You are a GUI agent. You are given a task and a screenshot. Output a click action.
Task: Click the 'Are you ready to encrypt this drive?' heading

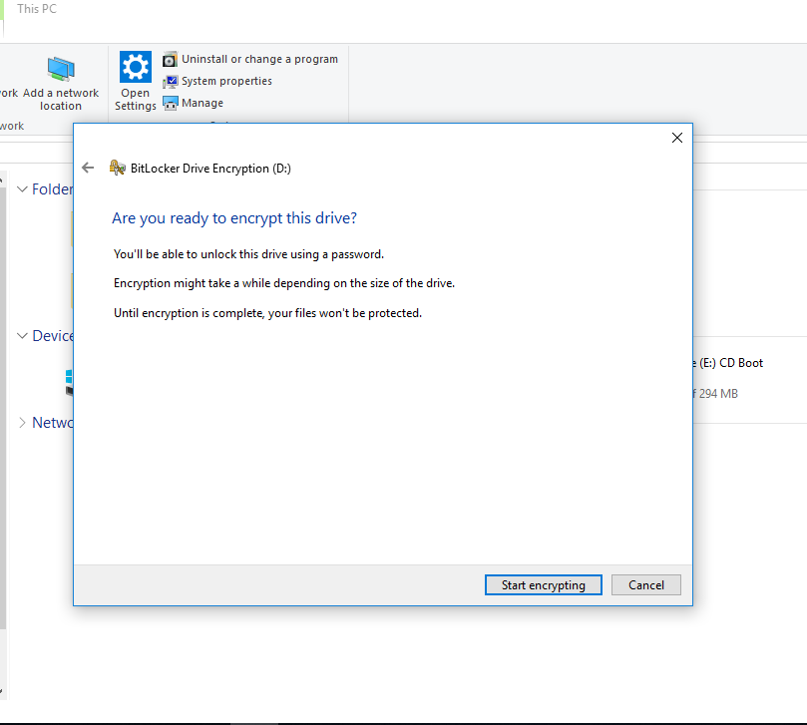pos(234,218)
